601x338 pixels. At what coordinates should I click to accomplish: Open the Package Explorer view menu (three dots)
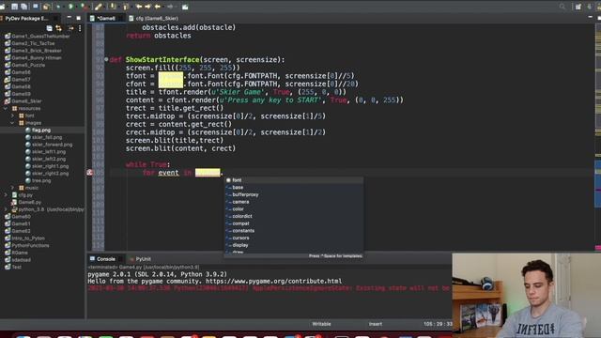tap(80, 28)
